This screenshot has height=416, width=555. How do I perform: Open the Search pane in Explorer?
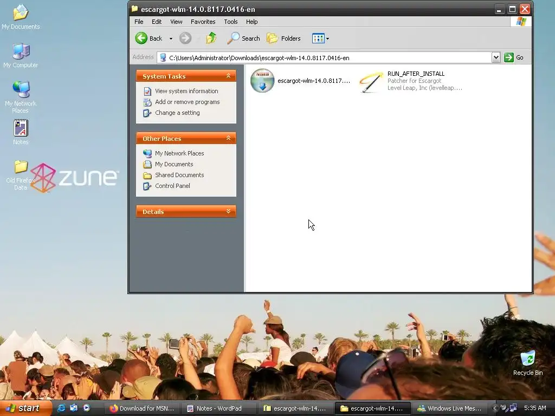point(243,38)
